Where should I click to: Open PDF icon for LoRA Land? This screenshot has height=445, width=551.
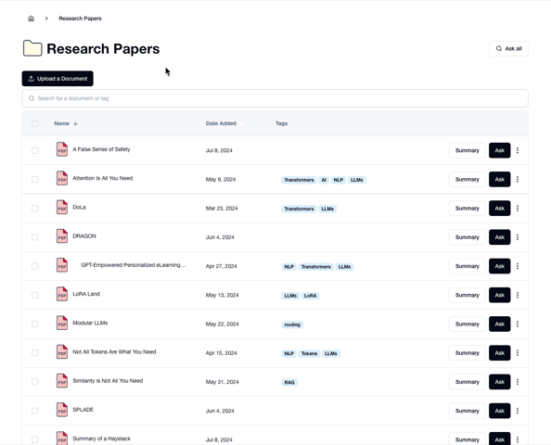tap(62, 294)
